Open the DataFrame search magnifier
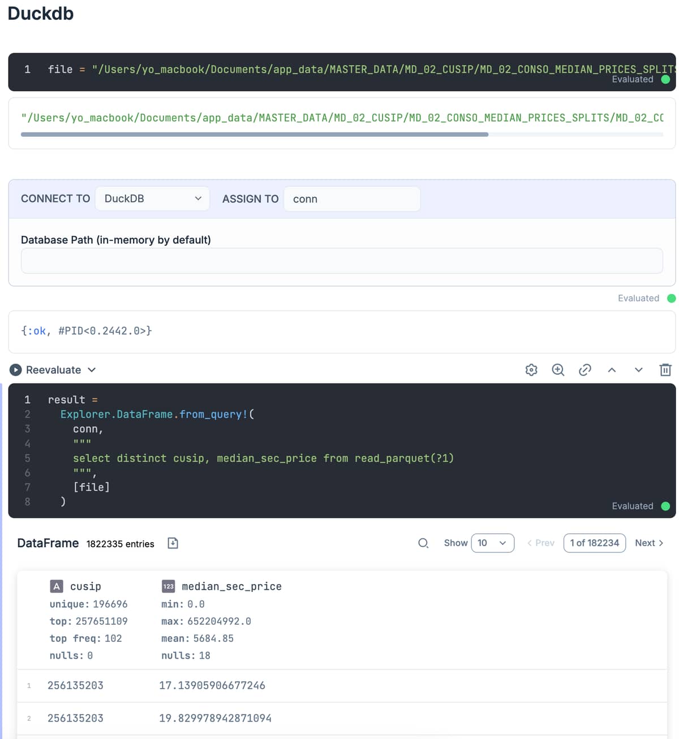The width and height of the screenshot is (679, 739). coord(423,543)
